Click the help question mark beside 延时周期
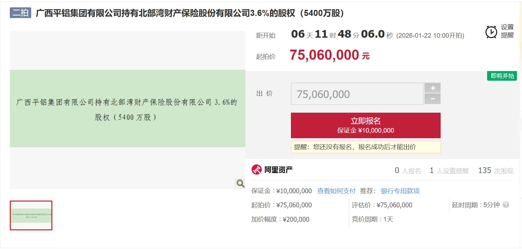522x249 pixels. click(506, 205)
